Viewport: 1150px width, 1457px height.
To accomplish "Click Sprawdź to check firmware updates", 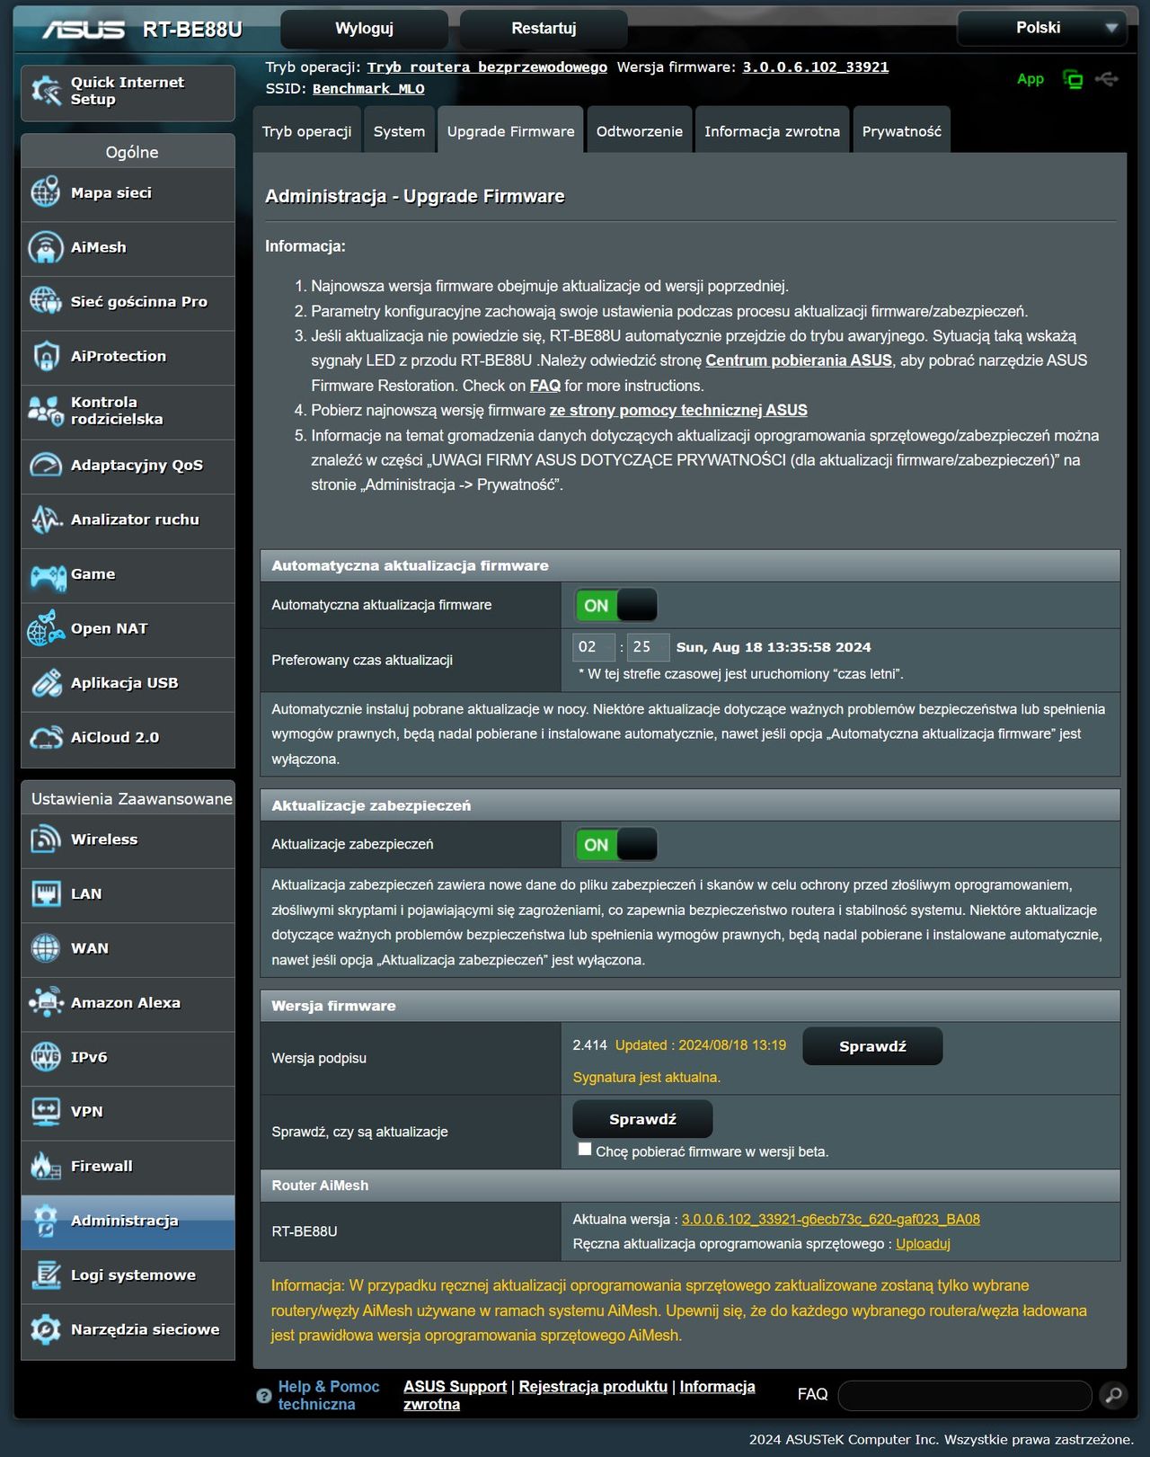I will 642,1119.
